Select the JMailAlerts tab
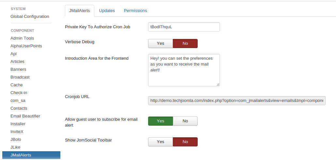The image size is (336, 160). (x=80, y=11)
